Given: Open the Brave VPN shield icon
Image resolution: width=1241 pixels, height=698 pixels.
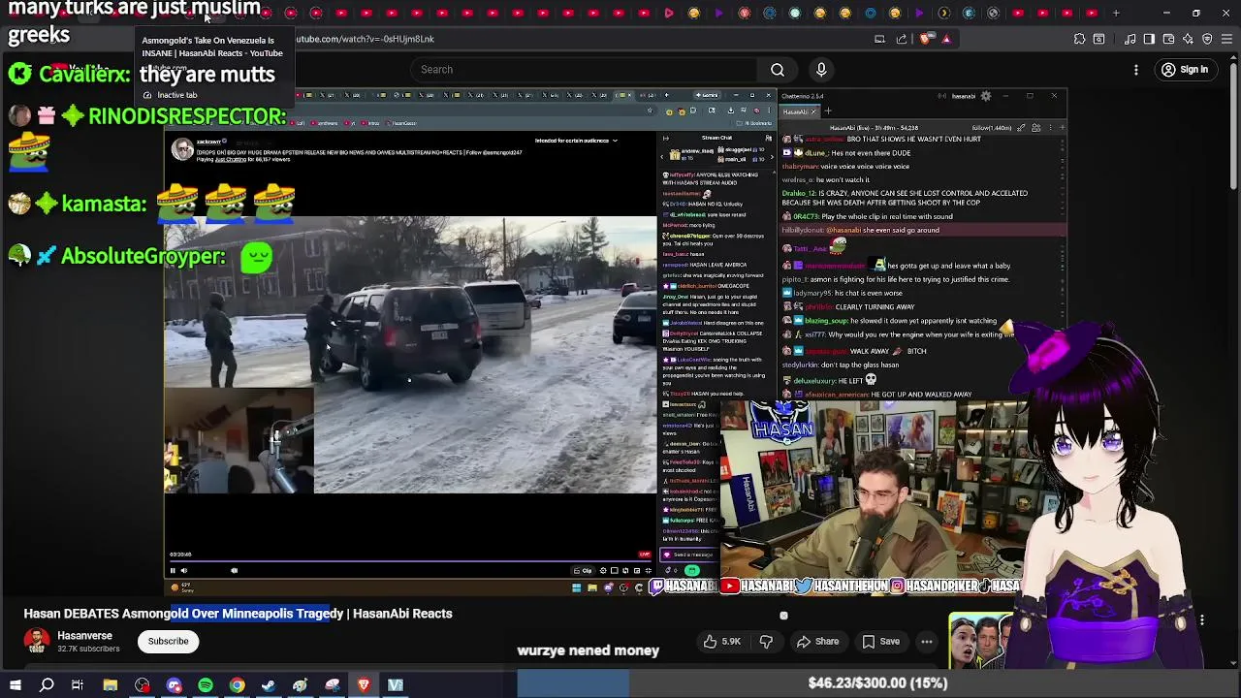Looking at the screenshot, I should click(x=1207, y=39).
